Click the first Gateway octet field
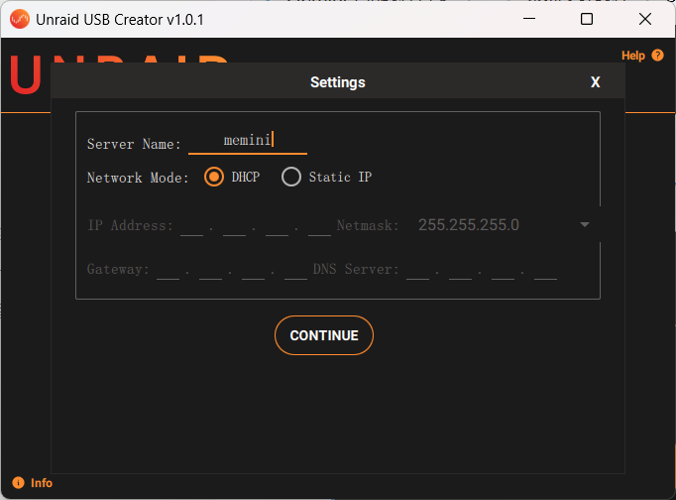The width and height of the screenshot is (676, 500). click(x=168, y=270)
